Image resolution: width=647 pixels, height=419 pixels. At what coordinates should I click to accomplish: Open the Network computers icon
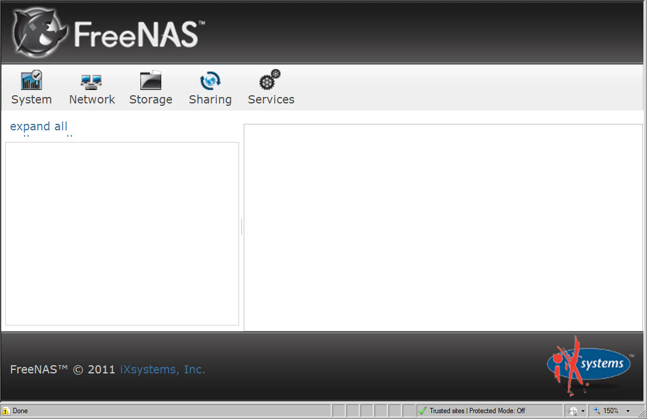[x=91, y=82]
